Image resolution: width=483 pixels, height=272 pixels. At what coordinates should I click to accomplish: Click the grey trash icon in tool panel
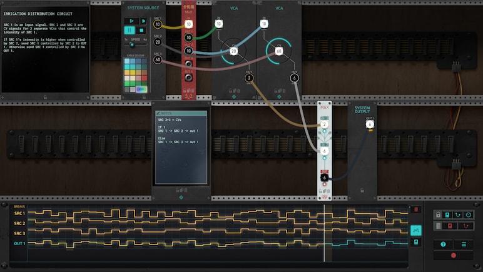tap(439, 226)
